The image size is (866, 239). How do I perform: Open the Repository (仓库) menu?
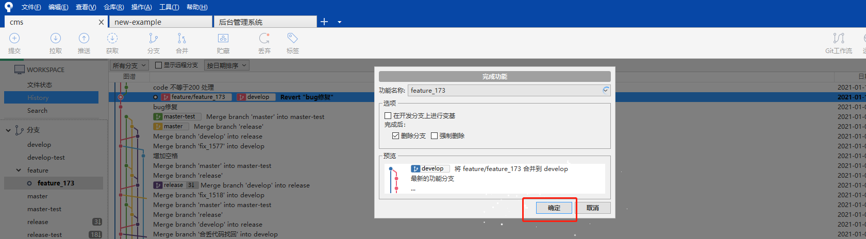(x=113, y=7)
